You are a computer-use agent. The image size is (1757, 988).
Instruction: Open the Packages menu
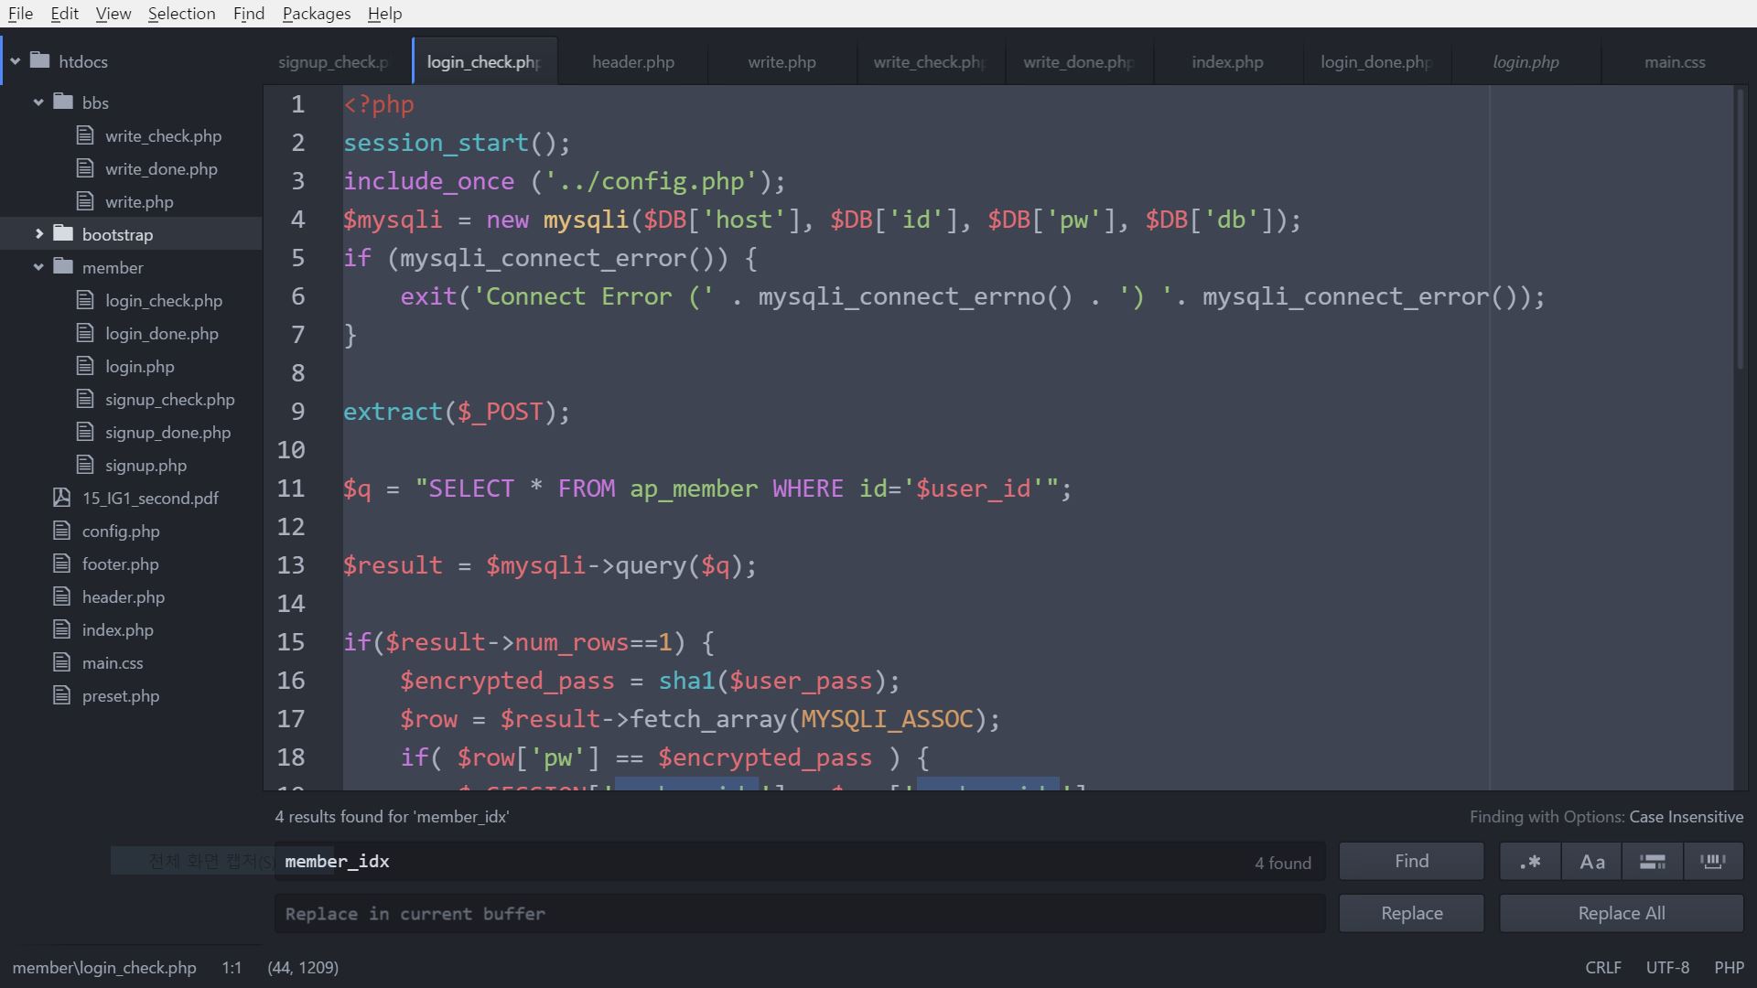tap(316, 14)
